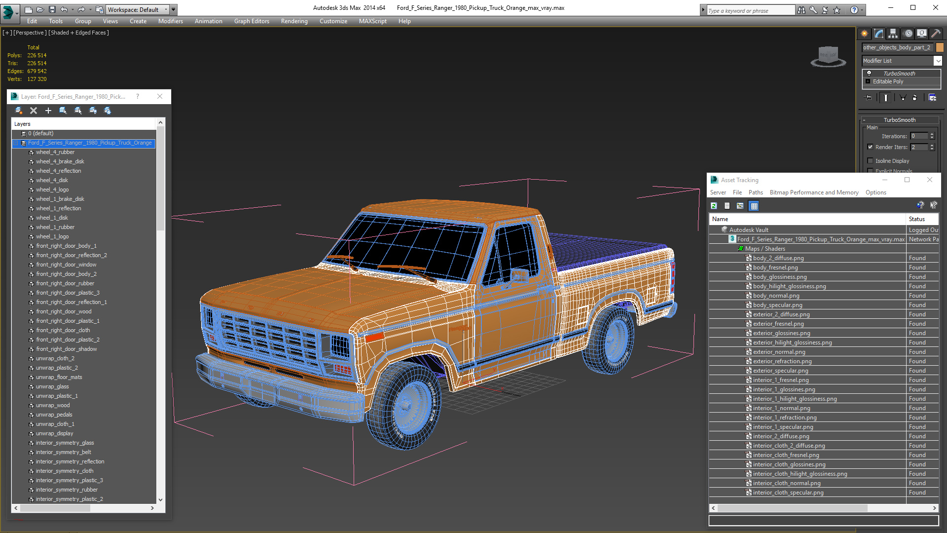
Task: Open the Display command panel tab
Action: click(922, 34)
